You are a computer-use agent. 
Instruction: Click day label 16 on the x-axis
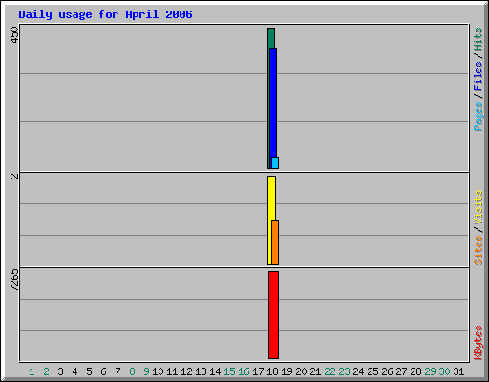pyautogui.click(x=244, y=371)
